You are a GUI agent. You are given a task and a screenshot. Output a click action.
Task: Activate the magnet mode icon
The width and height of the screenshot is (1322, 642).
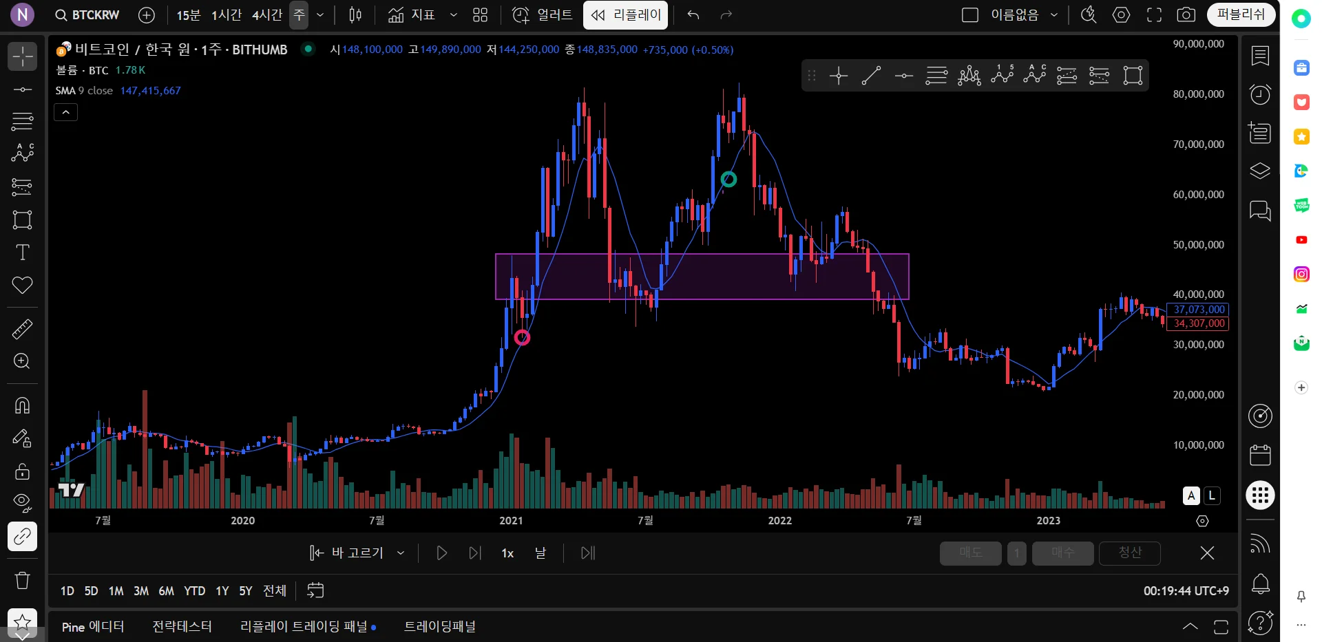pyautogui.click(x=22, y=405)
